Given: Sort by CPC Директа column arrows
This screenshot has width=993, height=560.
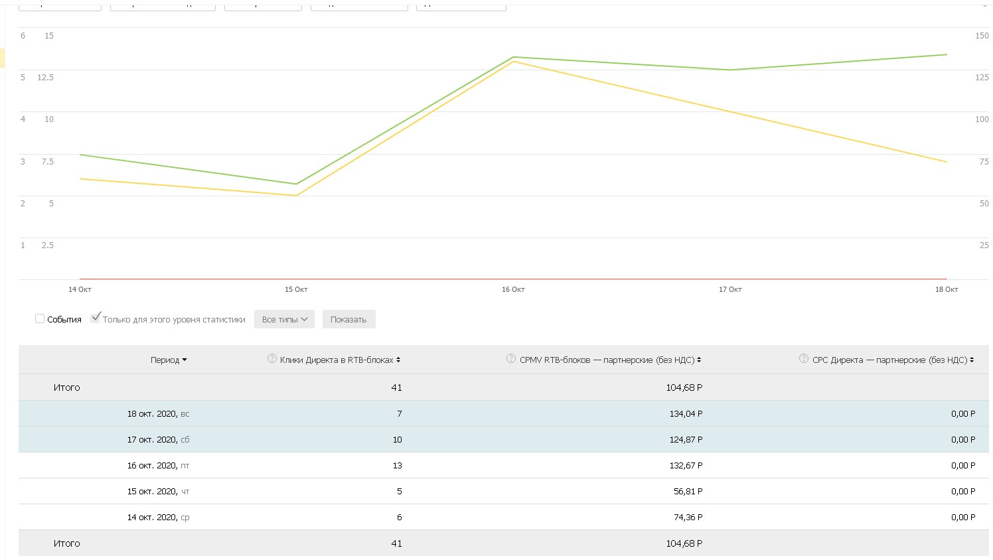Looking at the screenshot, I should (x=972, y=360).
